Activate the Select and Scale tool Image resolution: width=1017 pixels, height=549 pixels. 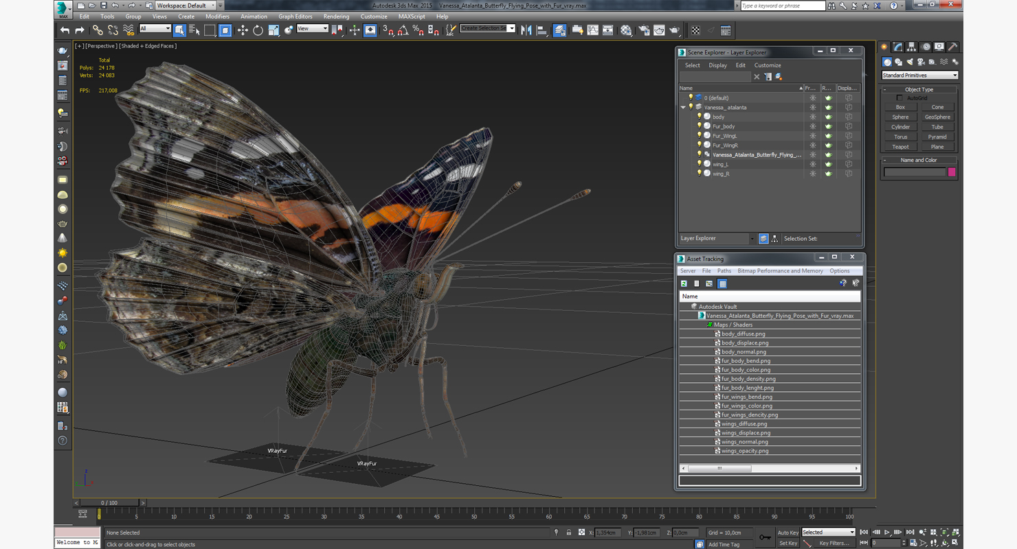pos(273,30)
